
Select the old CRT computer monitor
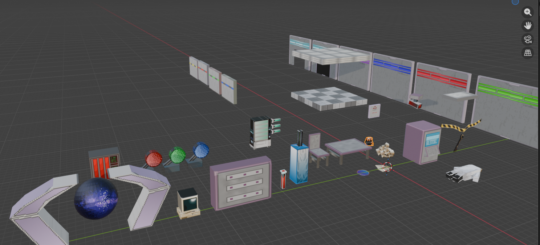pos(188,204)
